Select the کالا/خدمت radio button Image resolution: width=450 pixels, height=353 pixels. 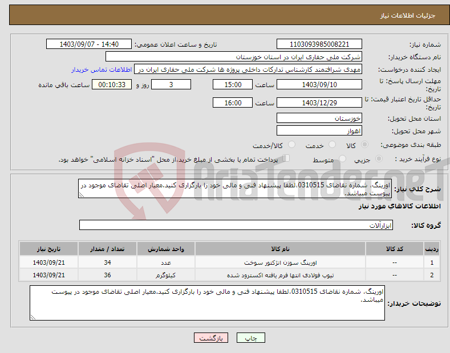pyautogui.click(x=291, y=145)
